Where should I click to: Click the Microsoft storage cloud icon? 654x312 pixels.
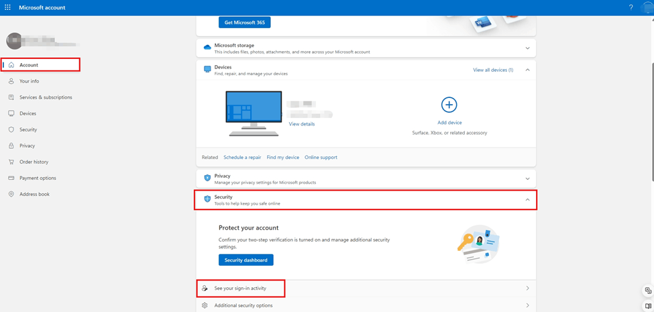(x=207, y=48)
